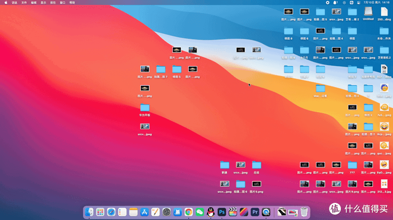Launch Safari from the dock

(x=112, y=212)
